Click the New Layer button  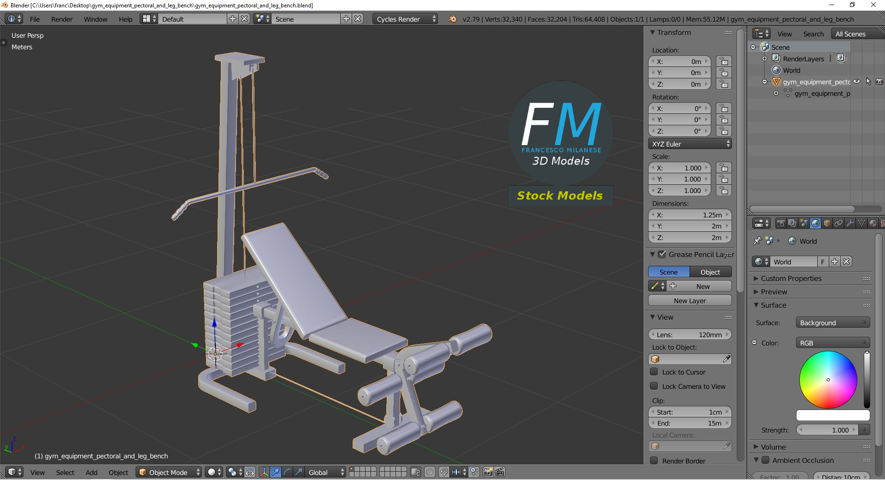690,300
